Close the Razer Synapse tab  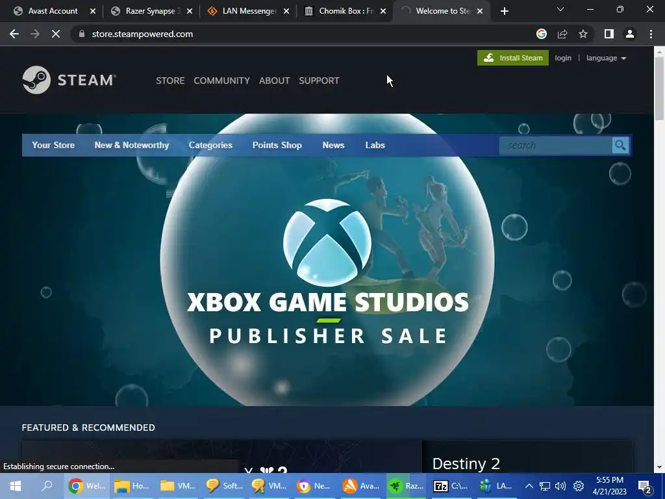[x=190, y=11]
